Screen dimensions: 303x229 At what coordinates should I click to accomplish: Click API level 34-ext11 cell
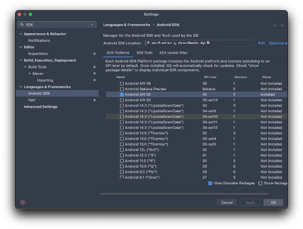pyautogui.click(x=210, y=122)
